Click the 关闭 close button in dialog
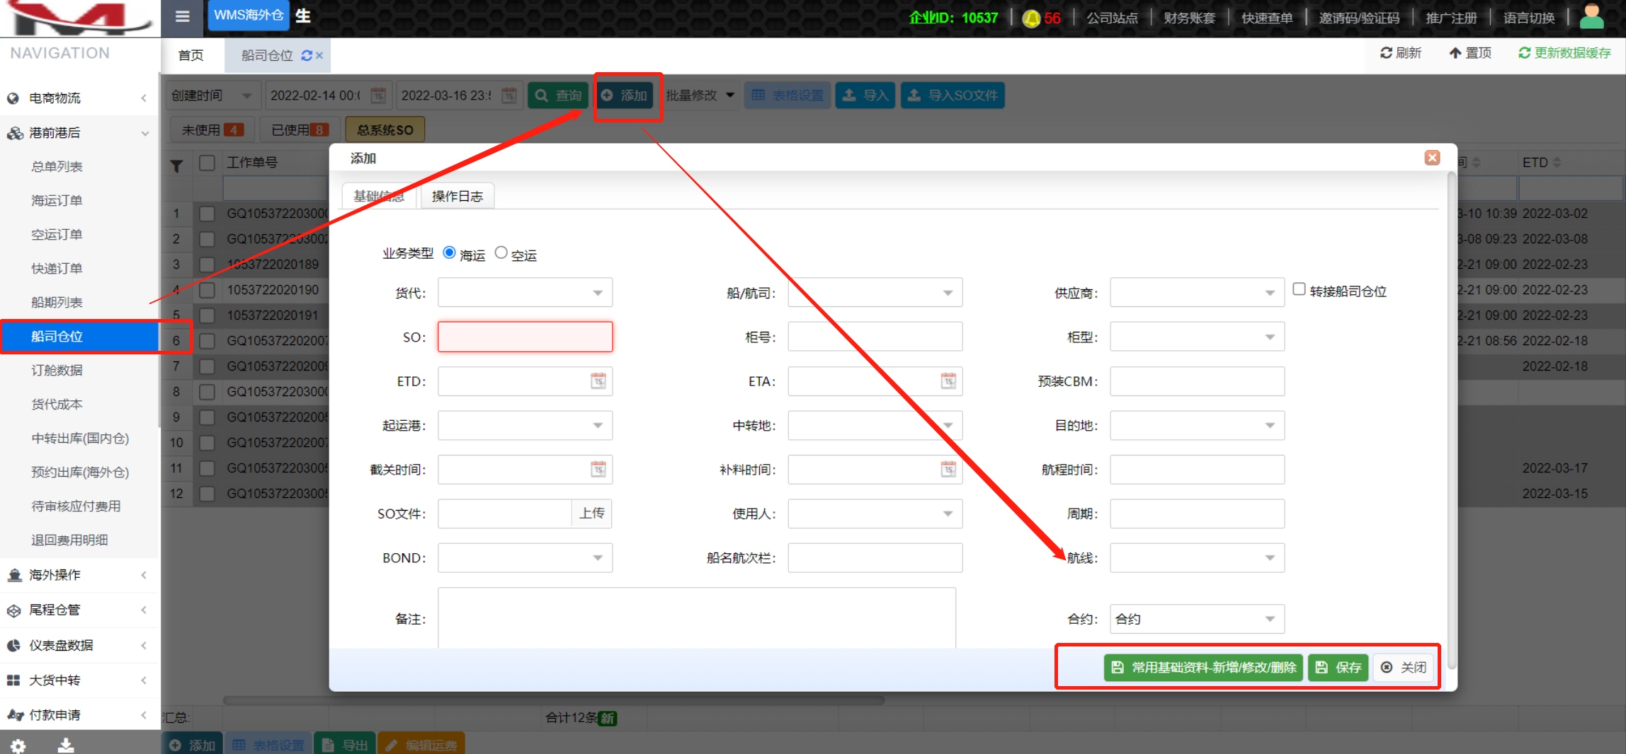1626x754 pixels. 1404,668
